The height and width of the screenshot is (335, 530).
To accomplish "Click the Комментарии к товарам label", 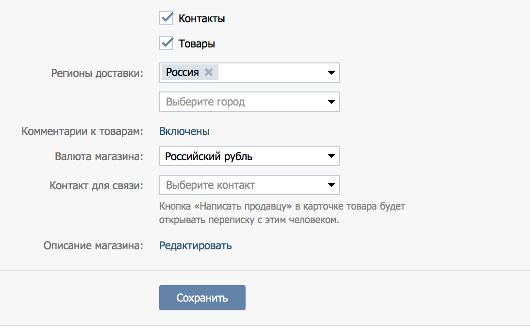I will click(x=82, y=131).
